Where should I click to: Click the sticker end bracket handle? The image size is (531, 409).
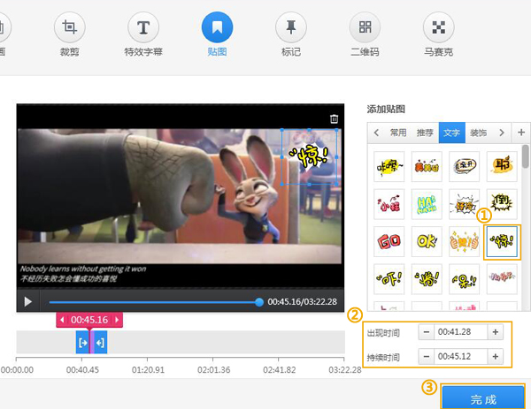100,343
